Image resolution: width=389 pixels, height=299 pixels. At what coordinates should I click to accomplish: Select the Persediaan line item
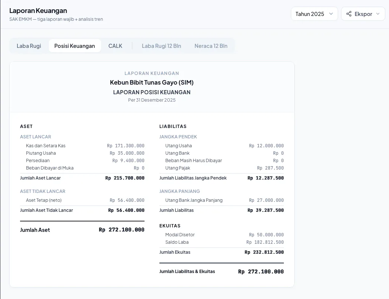tap(82, 161)
